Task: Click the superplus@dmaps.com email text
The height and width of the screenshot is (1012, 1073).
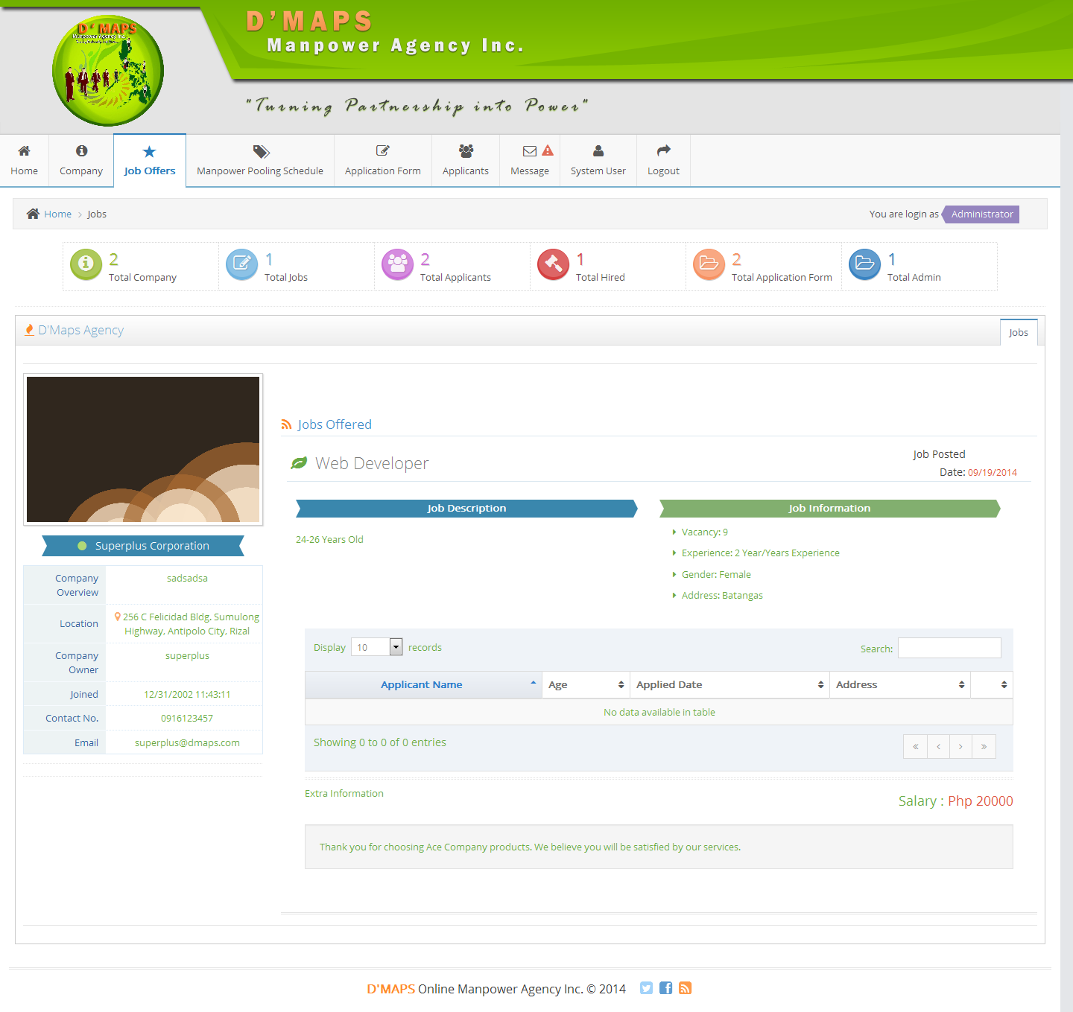Action: point(187,742)
